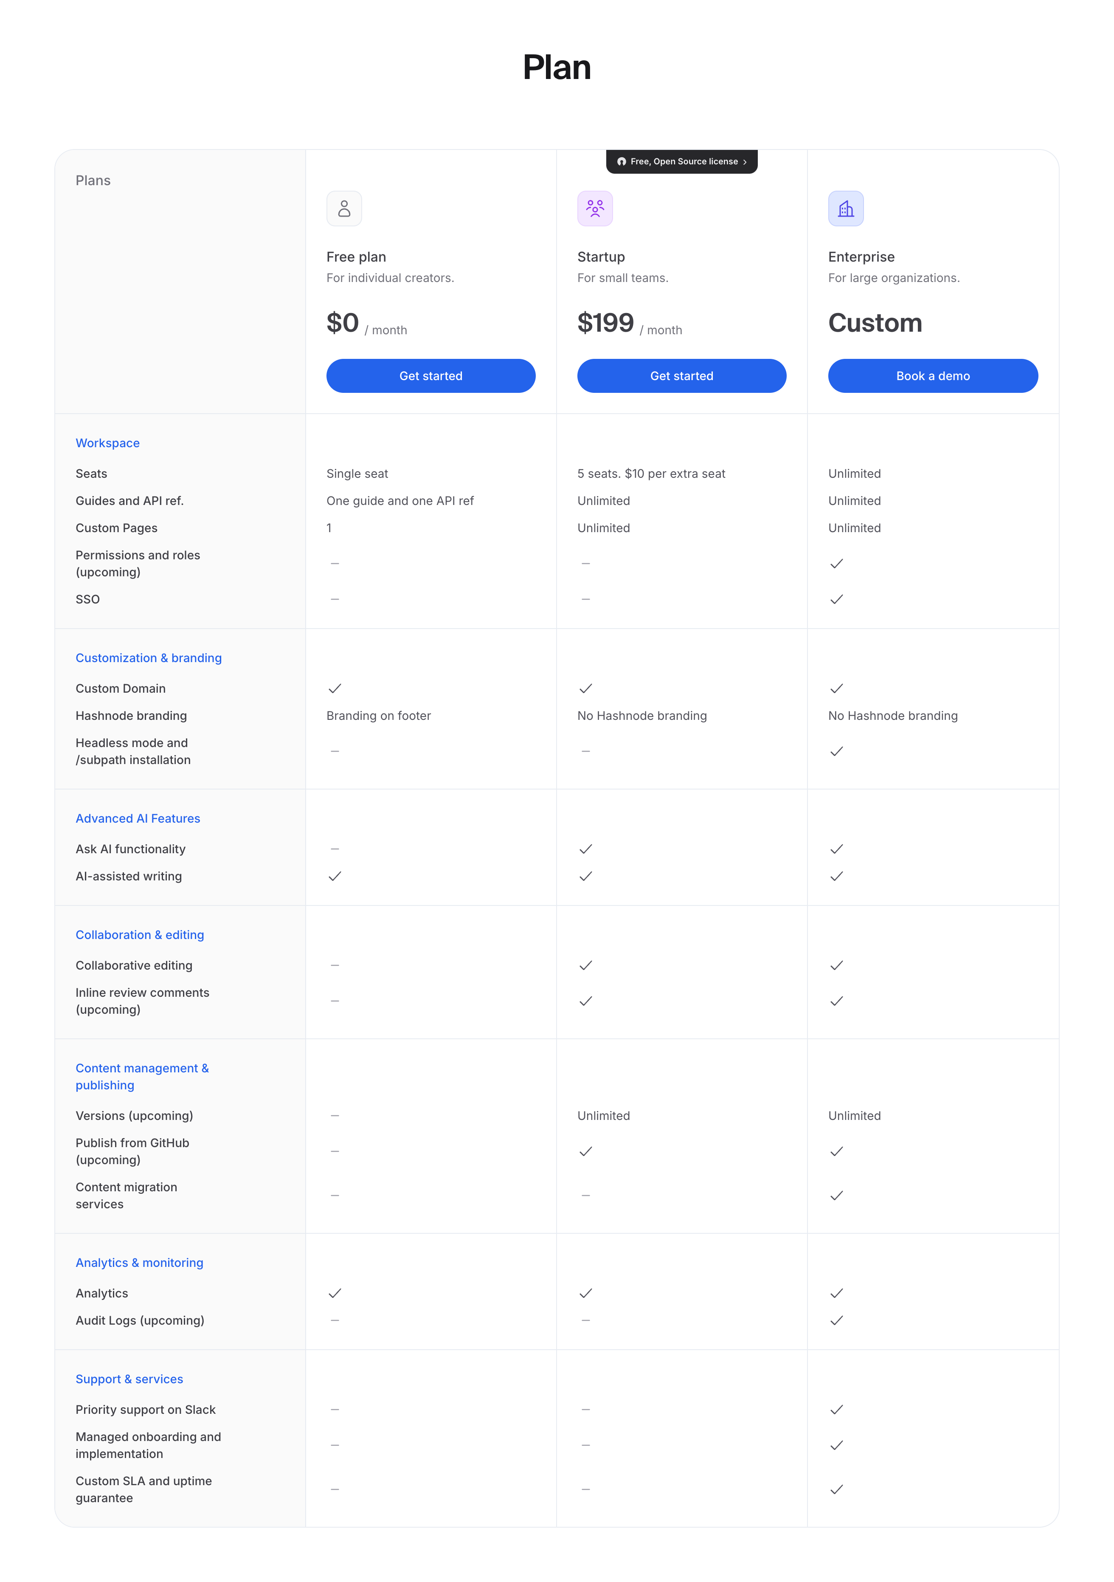Screen dimensions: 1114x1582
Task: Click GitHub icon in open source banner
Action: click(622, 161)
